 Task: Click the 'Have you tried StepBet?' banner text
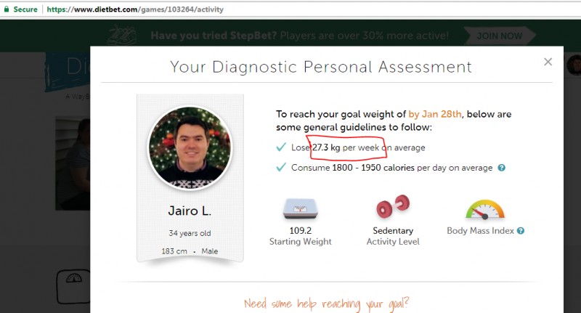click(x=214, y=36)
